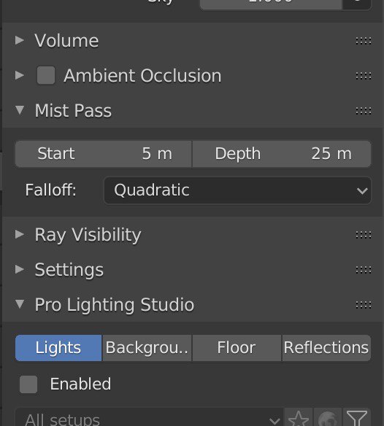
Task: Grab the Volume panel drag handle dots
Action: (364, 41)
